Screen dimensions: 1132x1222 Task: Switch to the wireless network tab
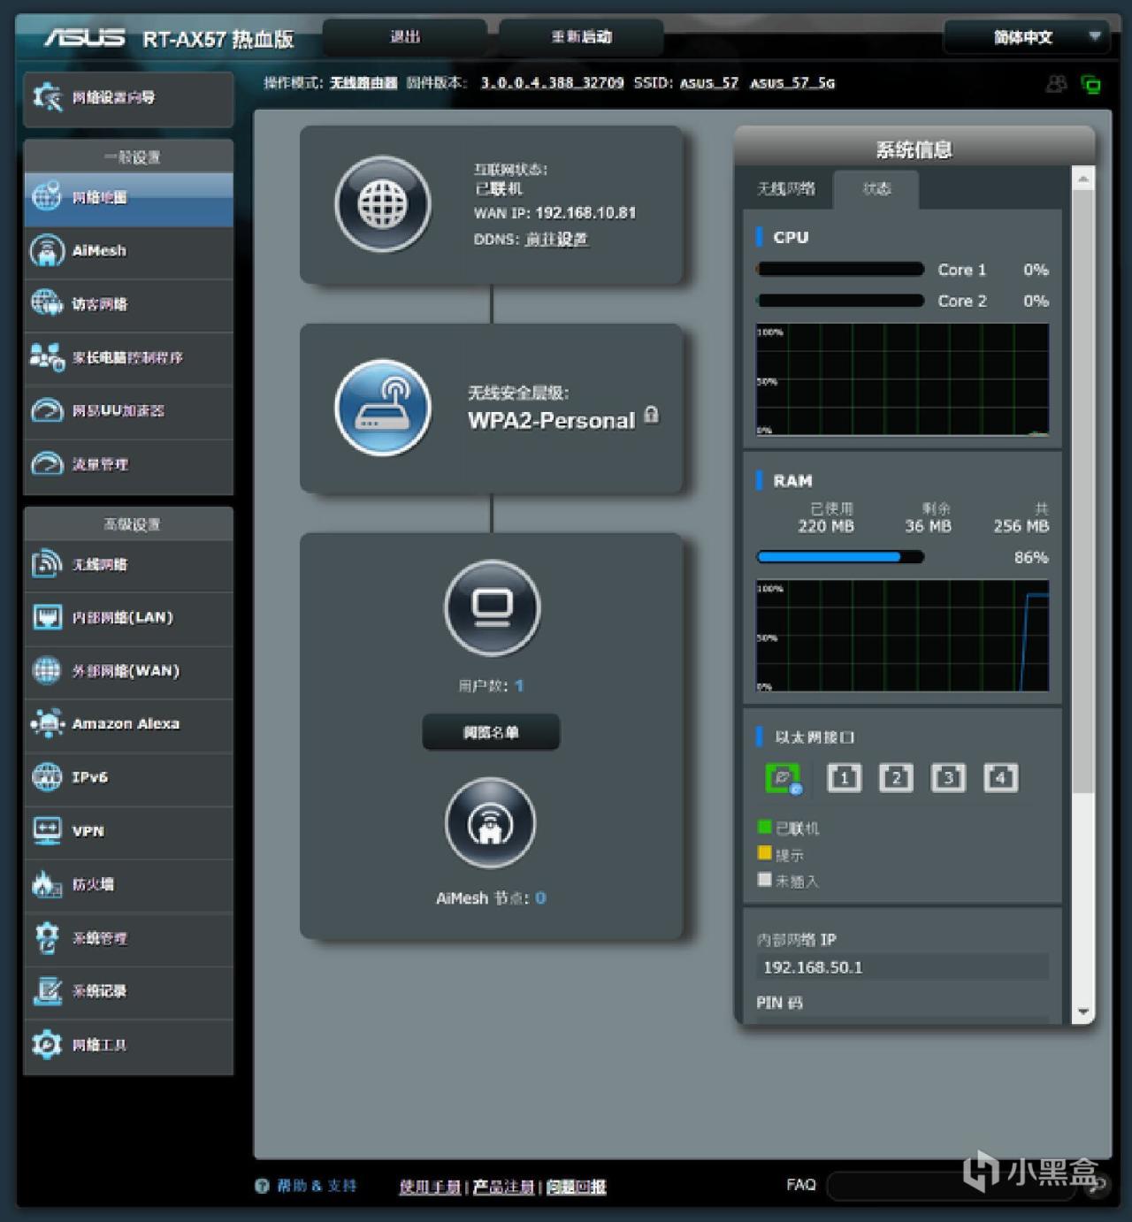(786, 189)
